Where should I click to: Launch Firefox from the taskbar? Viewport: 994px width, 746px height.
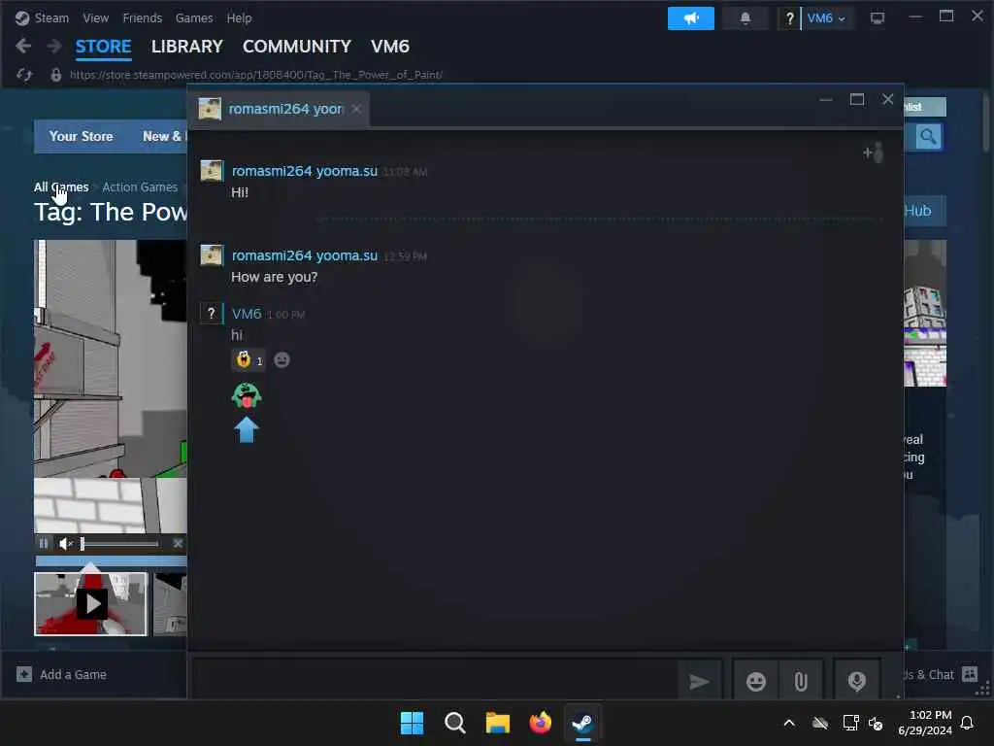pos(540,723)
